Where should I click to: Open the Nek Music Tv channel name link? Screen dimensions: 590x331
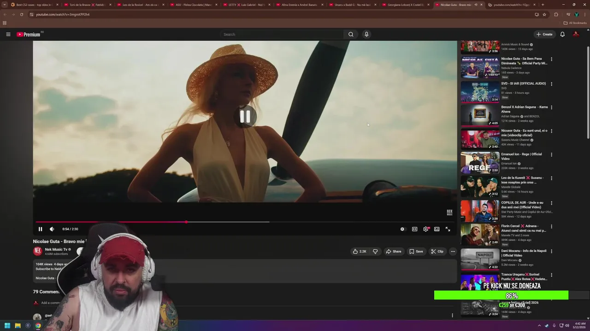56,249
